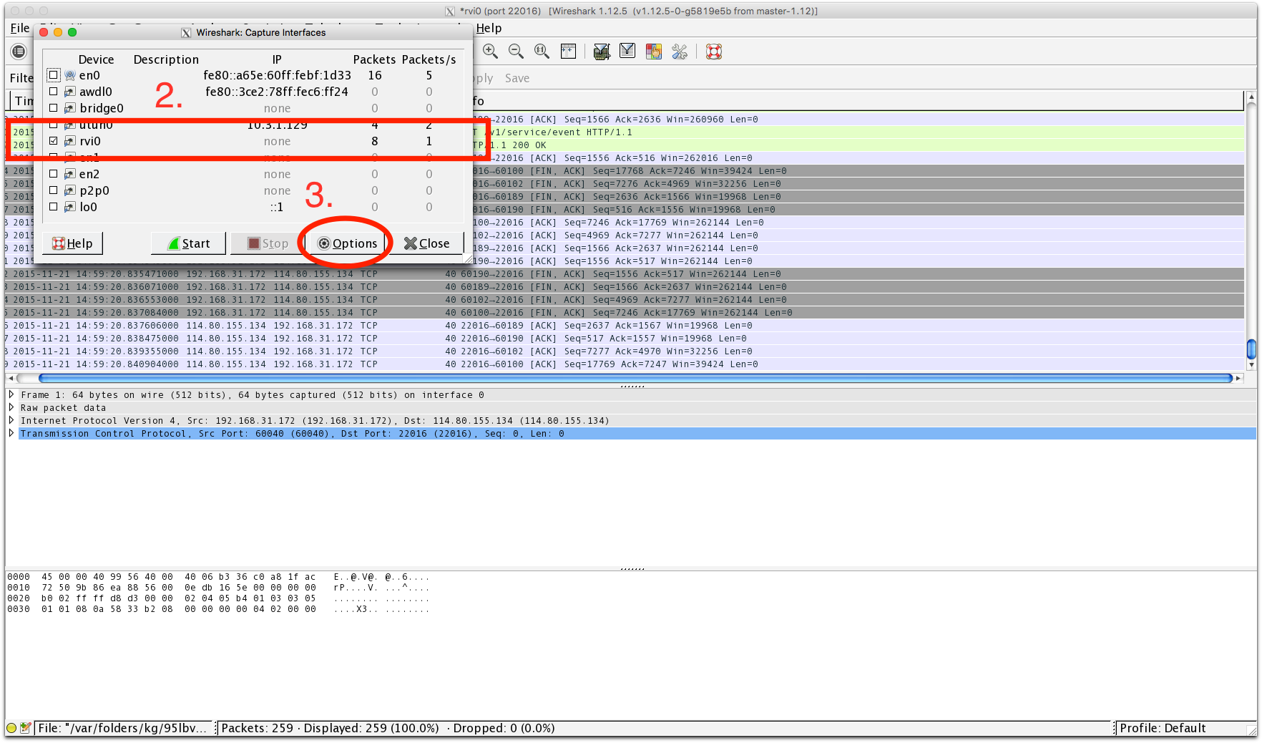Click the Zoom Out magnifier icon
Image resolution: width=1262 pixels, height=743 pixels.
click(516, 52)
